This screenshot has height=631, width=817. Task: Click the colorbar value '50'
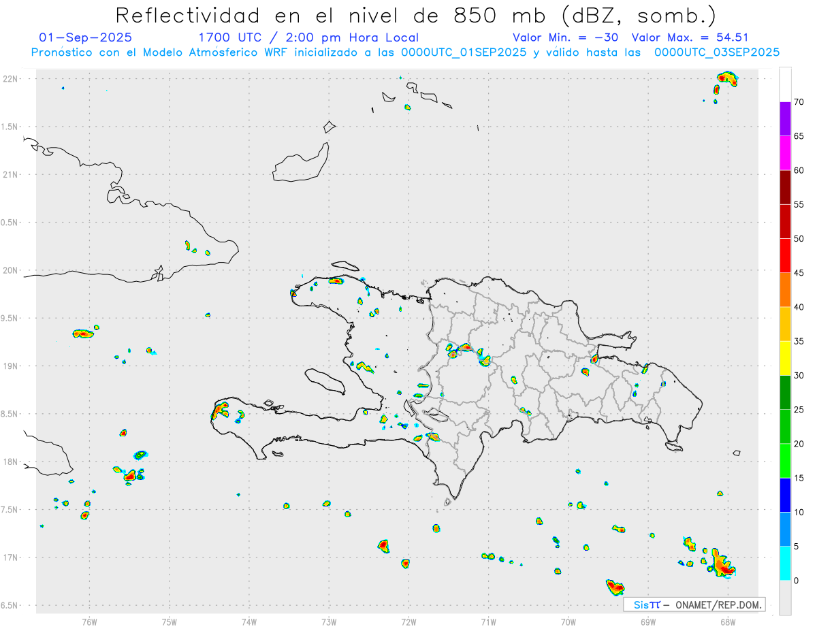799,239
